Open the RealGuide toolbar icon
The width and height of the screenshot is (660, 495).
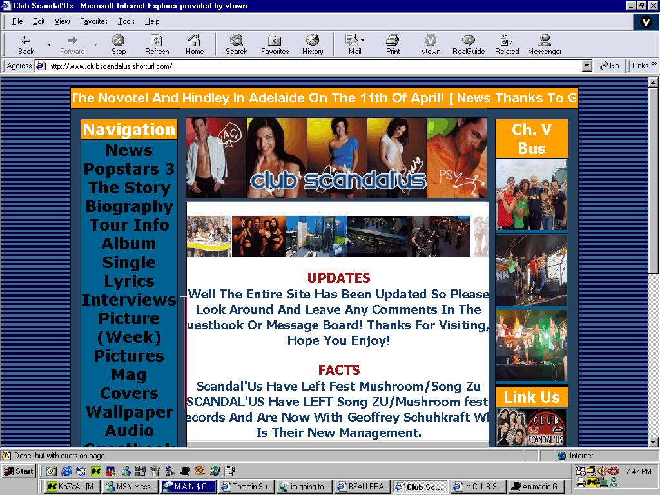(x=469, y=44)
